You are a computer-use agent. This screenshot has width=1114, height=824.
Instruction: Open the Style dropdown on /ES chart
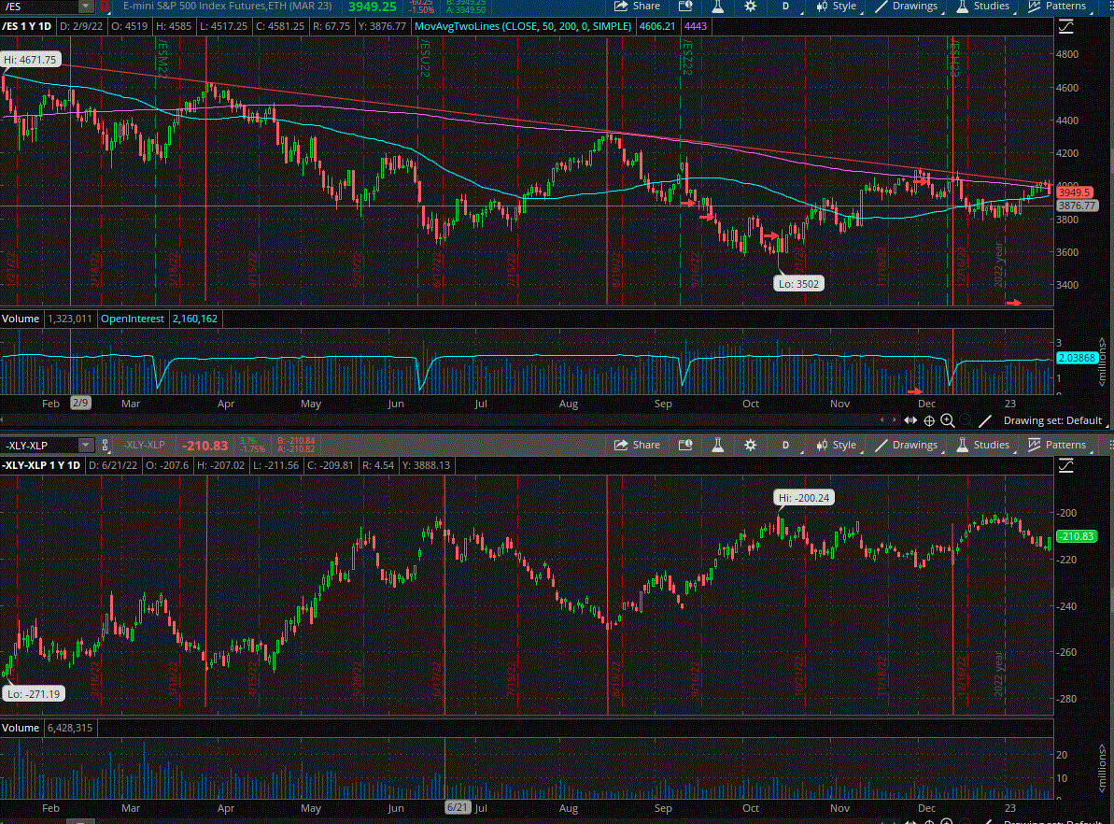[837, 7]
